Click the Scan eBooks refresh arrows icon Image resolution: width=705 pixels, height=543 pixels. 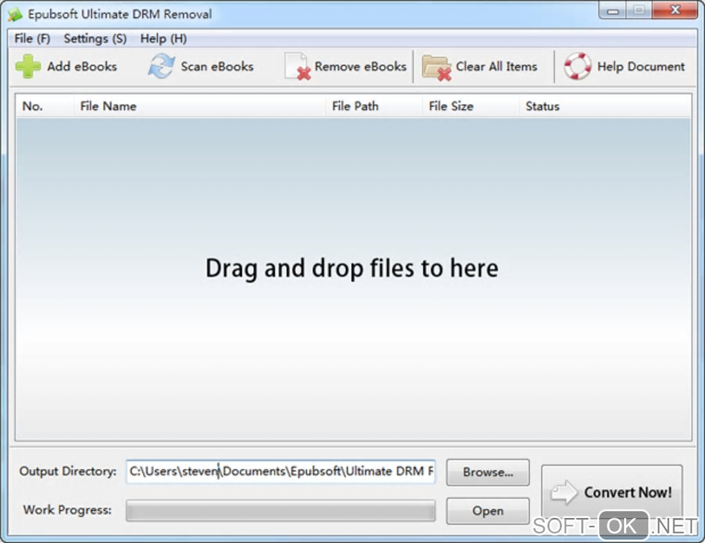coord(162,66)
